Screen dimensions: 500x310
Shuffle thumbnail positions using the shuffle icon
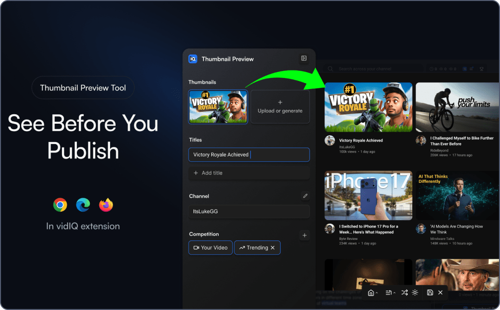tap(406, 293)
